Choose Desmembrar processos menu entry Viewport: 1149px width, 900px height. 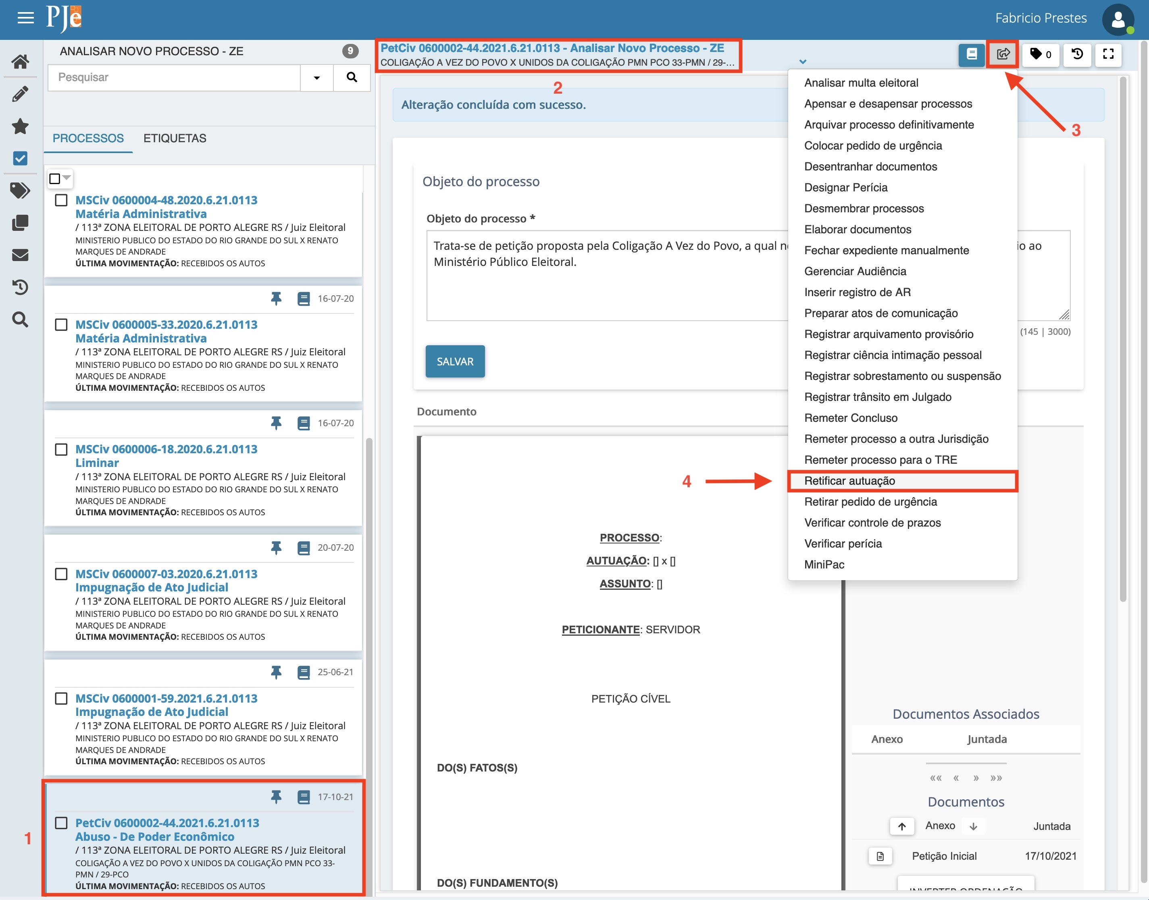pos(902,208)
